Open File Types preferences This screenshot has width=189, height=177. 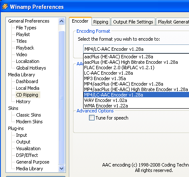[x=26, y=28]
